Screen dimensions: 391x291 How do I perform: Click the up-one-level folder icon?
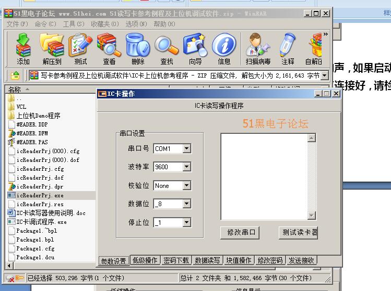[15, 75]
